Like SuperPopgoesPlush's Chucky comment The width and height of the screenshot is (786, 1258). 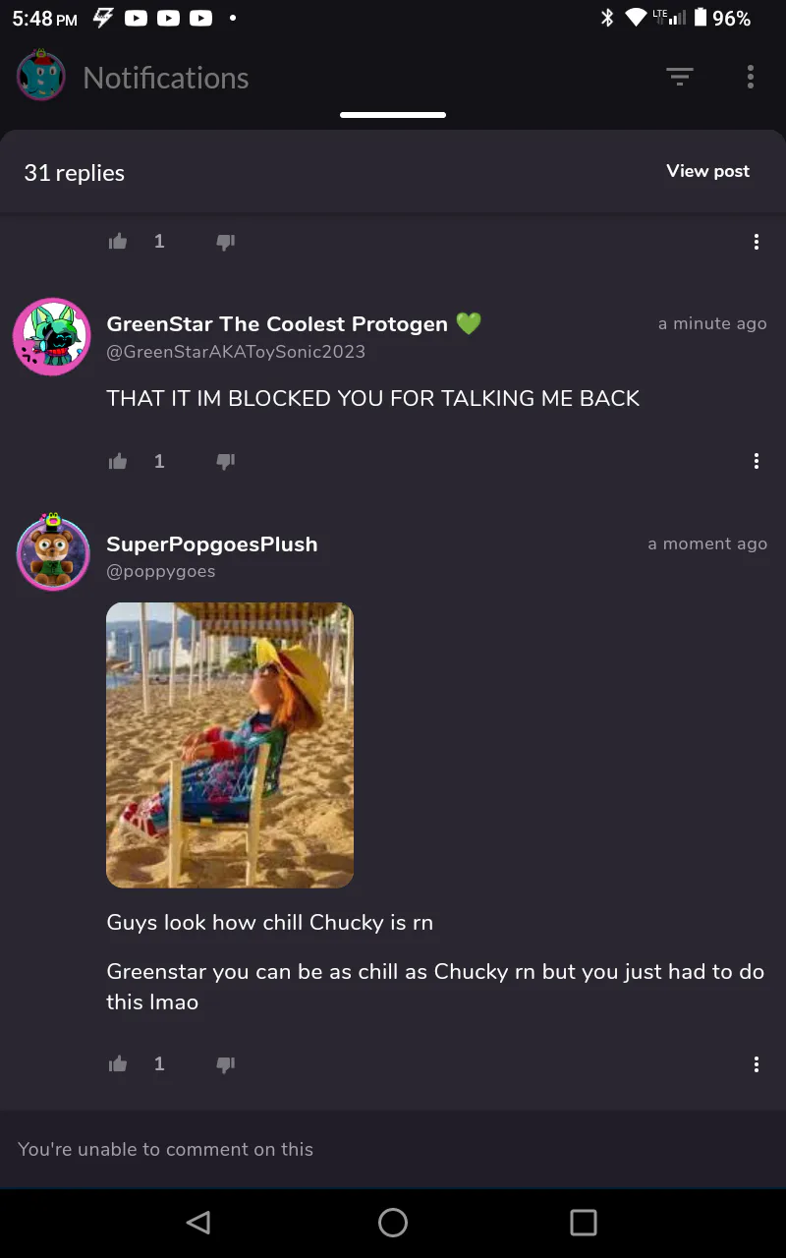[x=118, y=1063]
